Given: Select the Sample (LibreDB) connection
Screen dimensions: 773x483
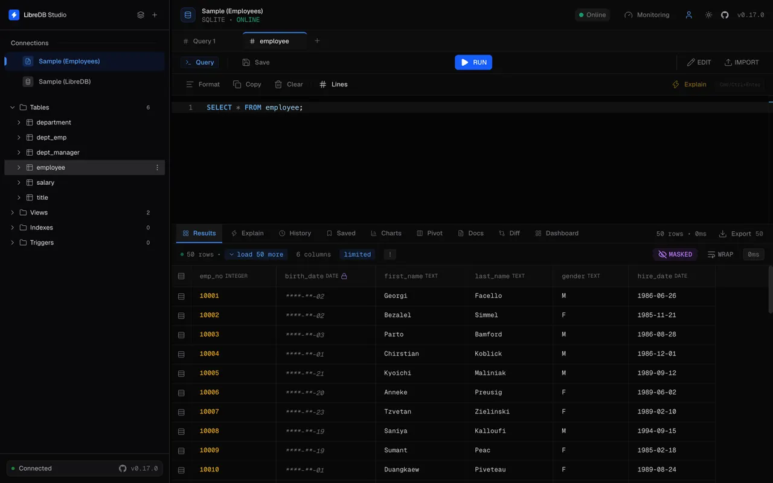Looking at the screenshot, I should [85, 82].
